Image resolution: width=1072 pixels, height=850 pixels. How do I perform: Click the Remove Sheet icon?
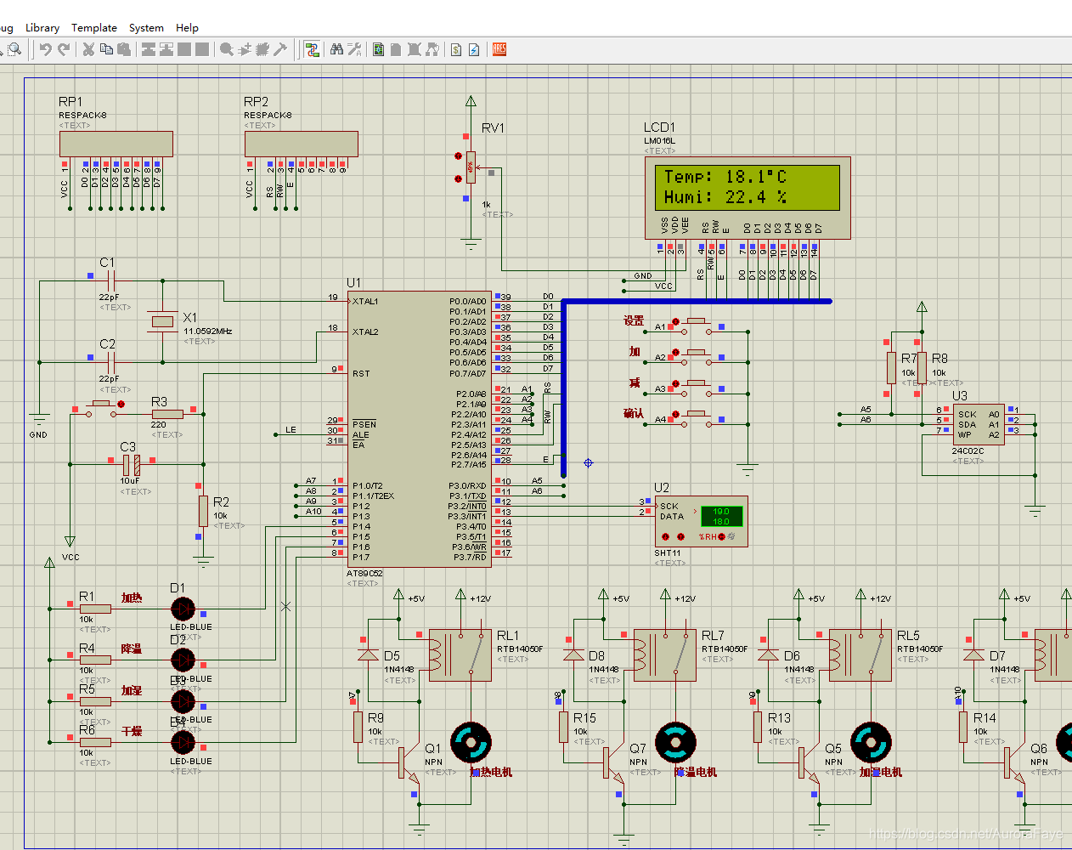(x=414, y=49)
